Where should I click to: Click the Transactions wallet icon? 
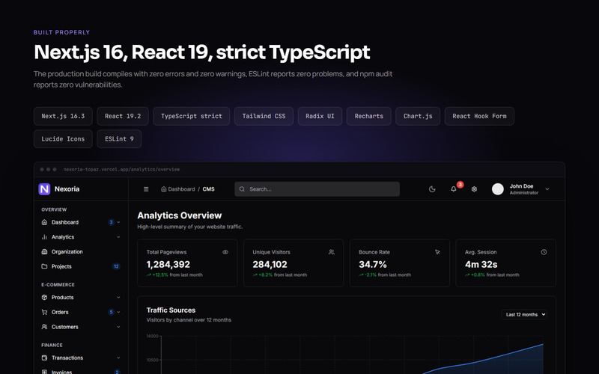pyautogui.click(x=44, y=358)
